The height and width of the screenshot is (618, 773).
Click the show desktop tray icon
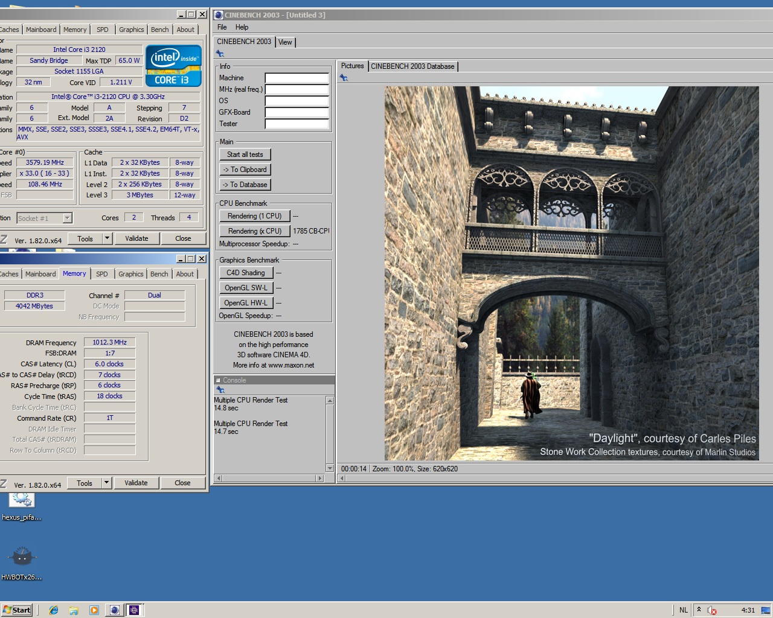point(766,610)
